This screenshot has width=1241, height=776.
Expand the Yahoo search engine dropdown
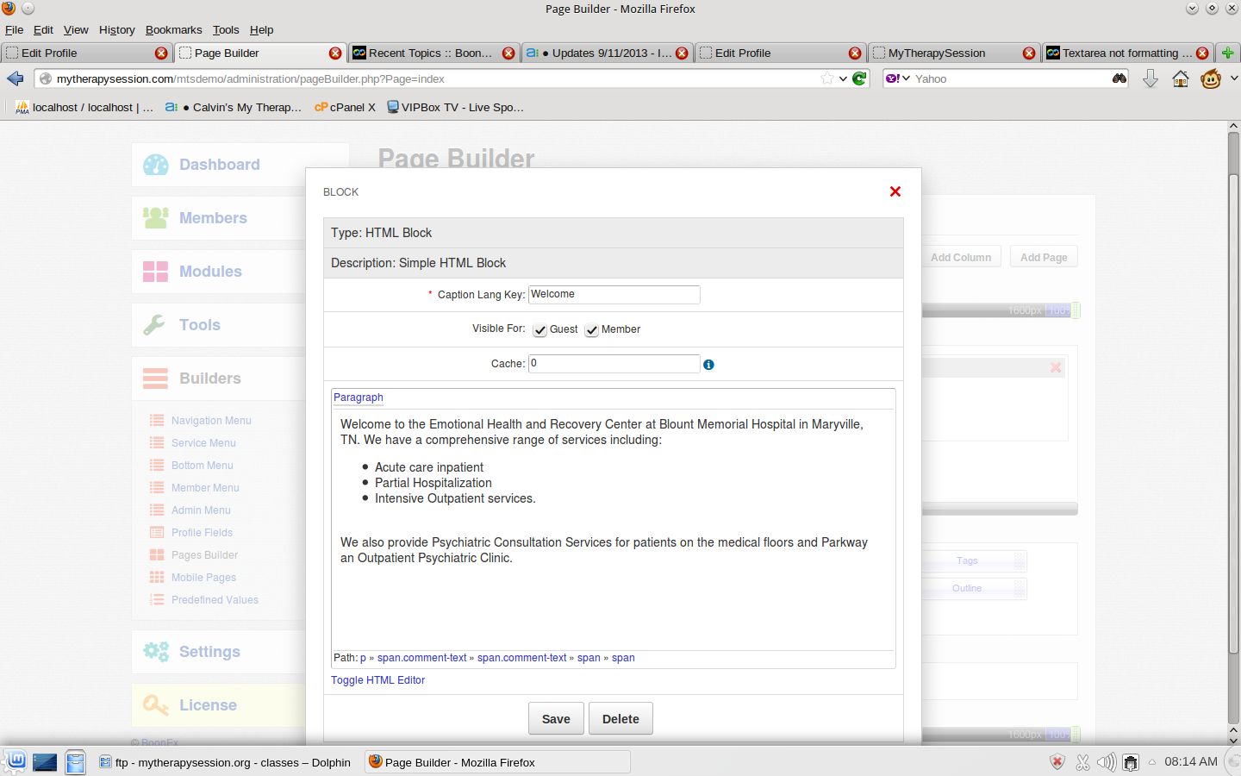coord(897,78)
